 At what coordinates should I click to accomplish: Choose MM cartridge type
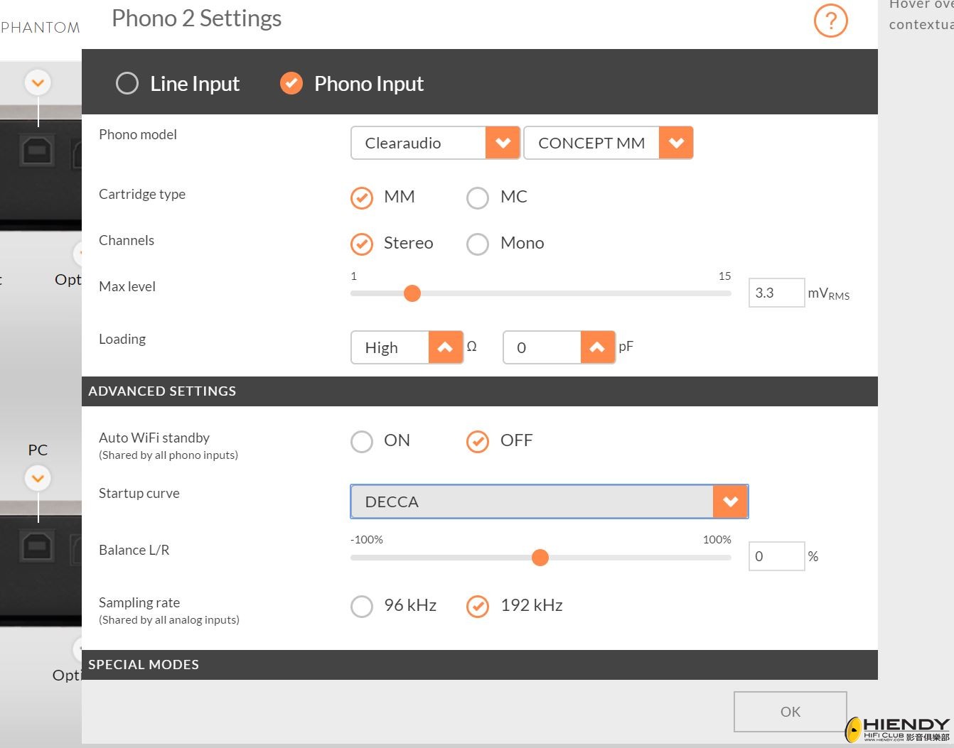[x=362, y=197]
